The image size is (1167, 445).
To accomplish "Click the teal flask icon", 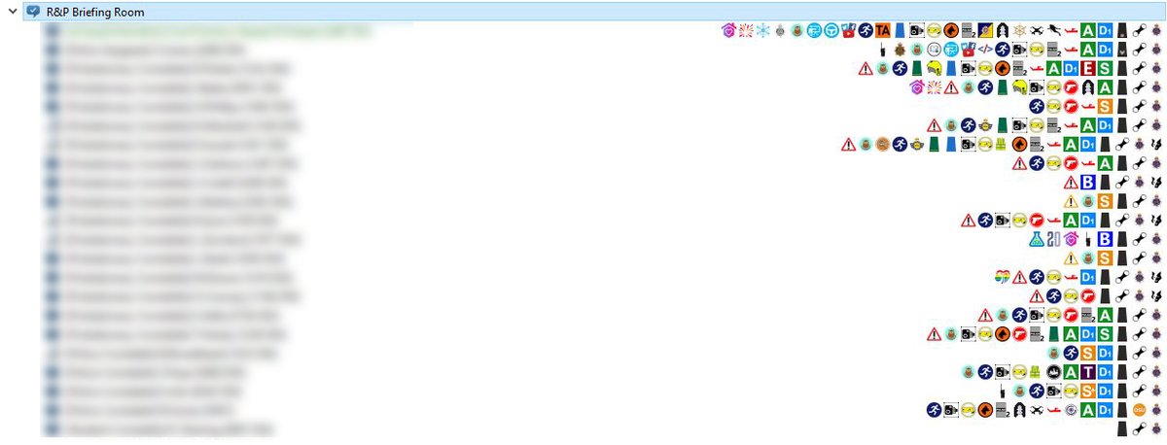I will [1037, 239].
